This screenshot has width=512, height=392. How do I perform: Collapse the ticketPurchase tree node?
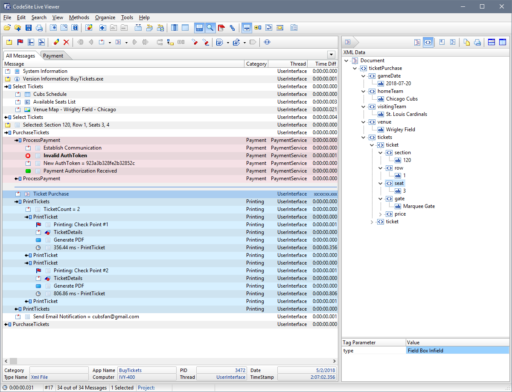[355, 68]
